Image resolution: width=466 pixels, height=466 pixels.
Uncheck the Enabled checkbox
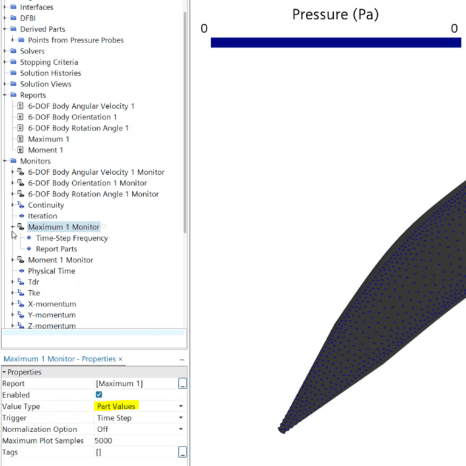[99, 394]
